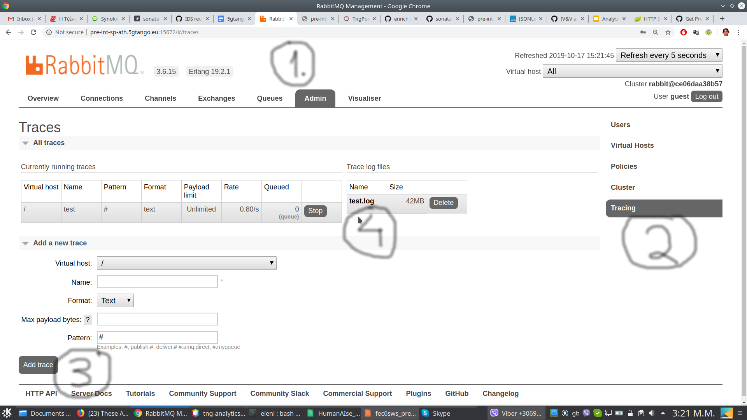Open the gray spheres extension icon

(x=696, y=32)
